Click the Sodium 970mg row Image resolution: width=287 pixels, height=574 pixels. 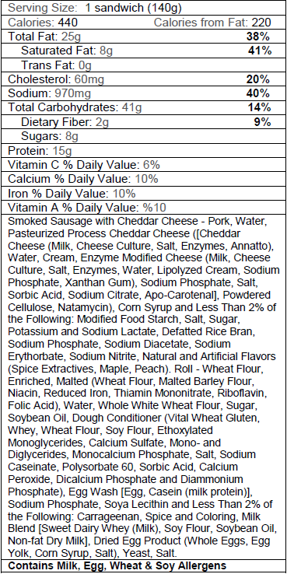[143, 93]
